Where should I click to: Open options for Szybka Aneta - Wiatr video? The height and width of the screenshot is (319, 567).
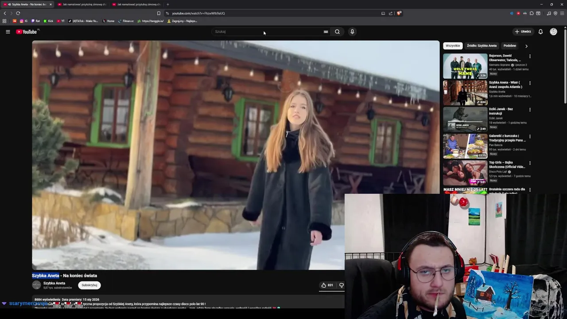(x=530, y=83)
